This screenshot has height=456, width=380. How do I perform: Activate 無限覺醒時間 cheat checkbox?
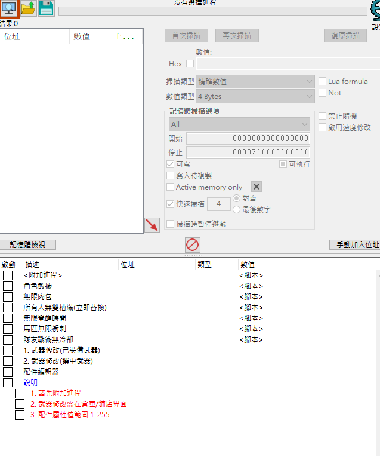8,318
